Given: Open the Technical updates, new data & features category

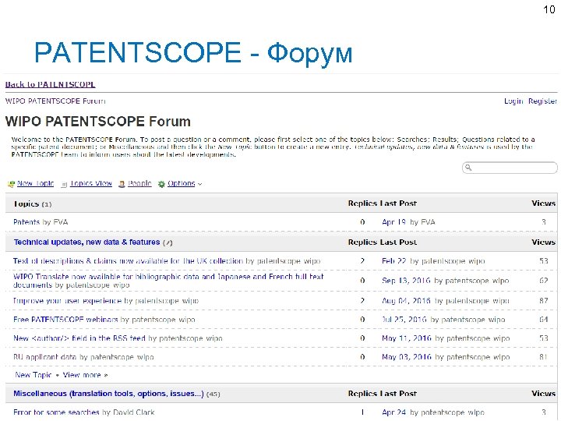Looking at the screenshot, I should coord(87,242).
